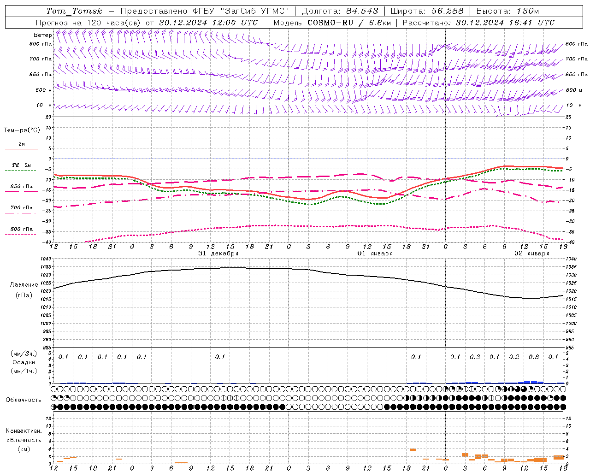Click the Конвективн. label text
The image size is (590, 472).
tap(24, 431)
